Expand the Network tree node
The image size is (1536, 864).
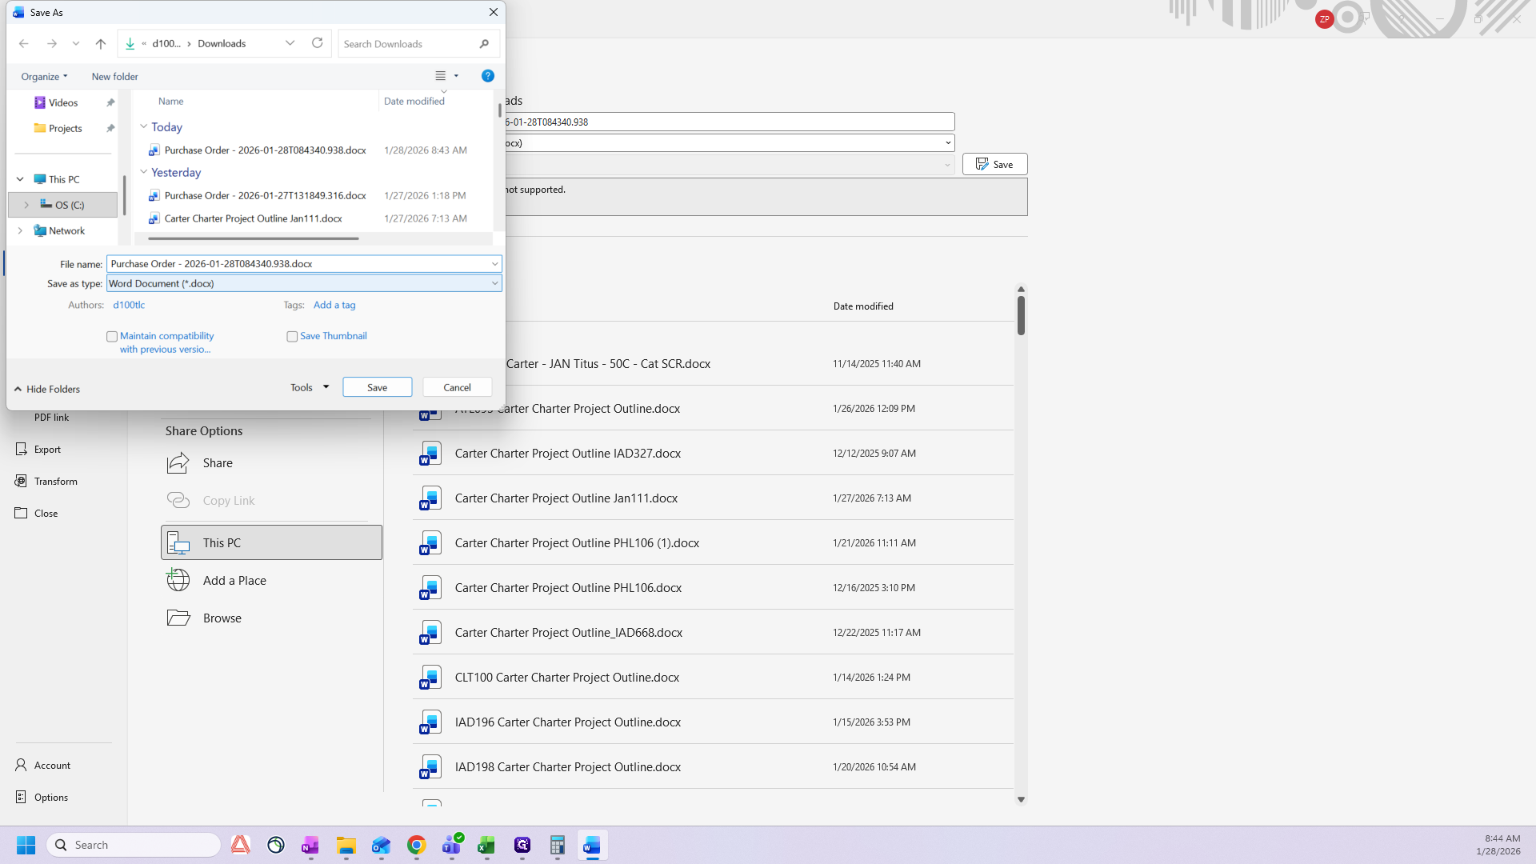click(x=20, y=230)
